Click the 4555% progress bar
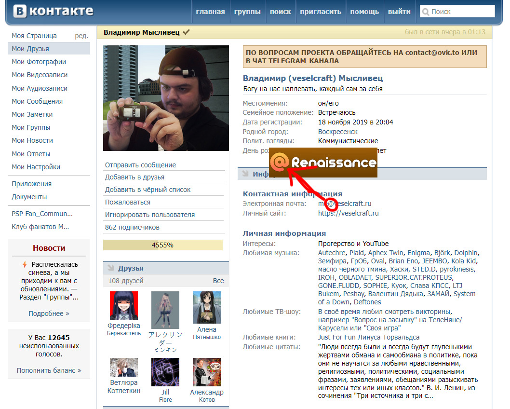The image size is (510, 409). (163, 245)
